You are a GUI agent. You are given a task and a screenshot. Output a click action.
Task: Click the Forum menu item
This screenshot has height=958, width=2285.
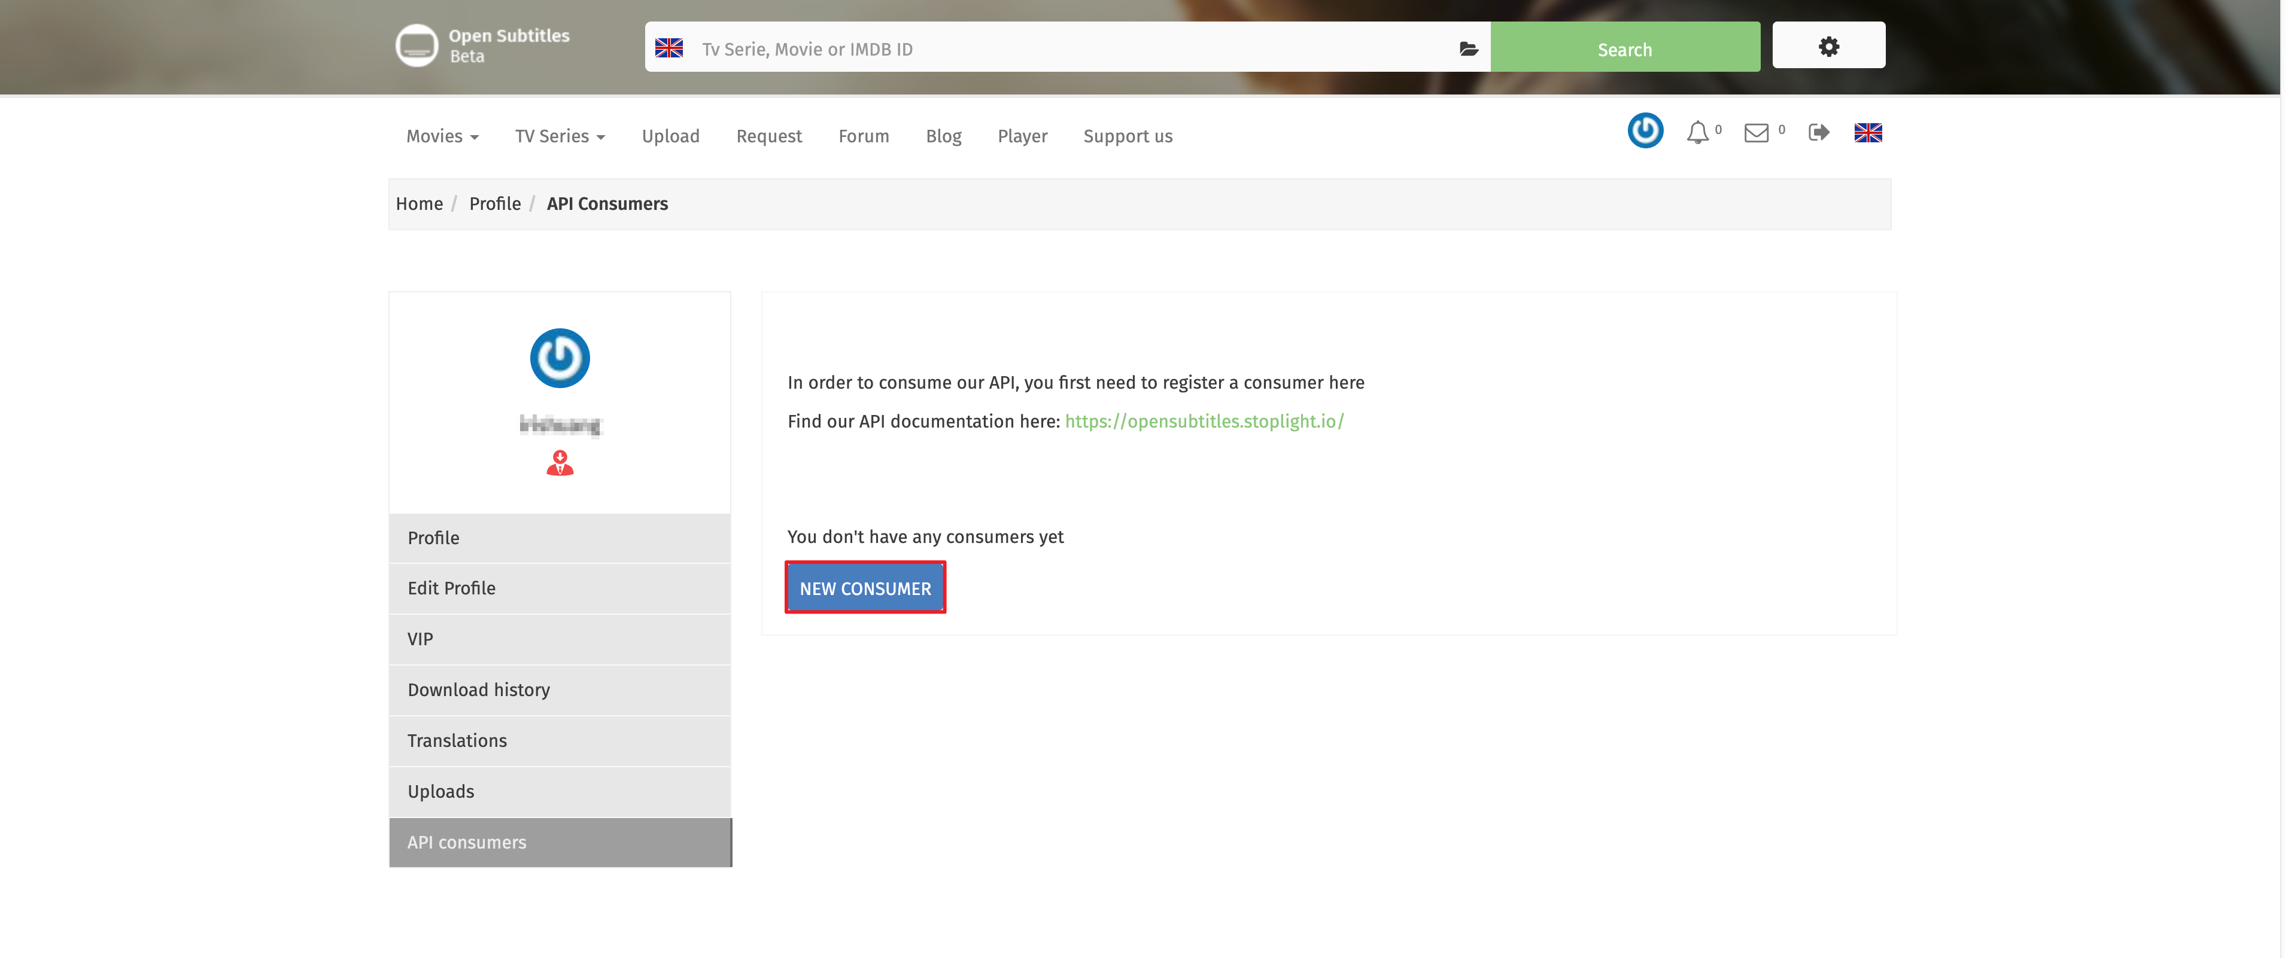(862, 135)
